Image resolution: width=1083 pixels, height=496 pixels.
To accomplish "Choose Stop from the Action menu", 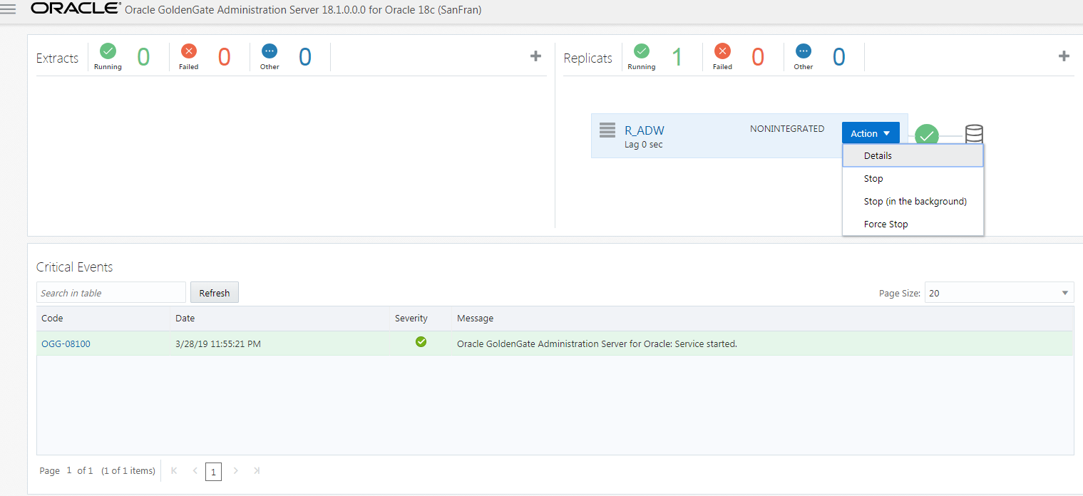I will 913,178.
